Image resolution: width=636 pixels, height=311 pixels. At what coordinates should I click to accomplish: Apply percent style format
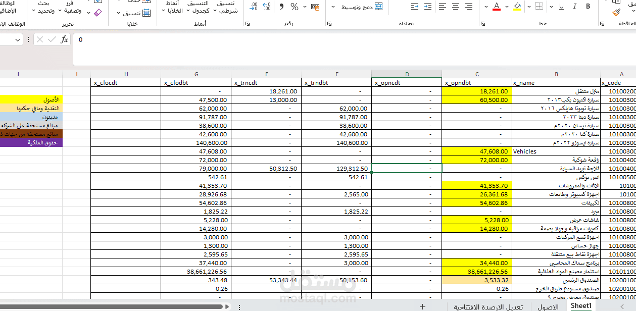pyautogui.click(x=295, y=7)
